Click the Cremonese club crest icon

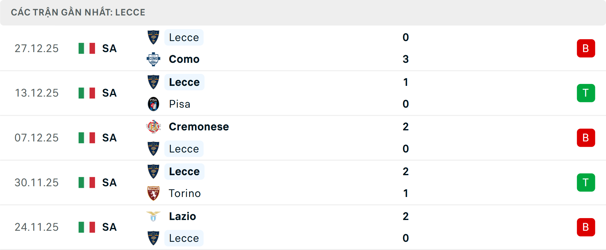(x=153, y=127)
